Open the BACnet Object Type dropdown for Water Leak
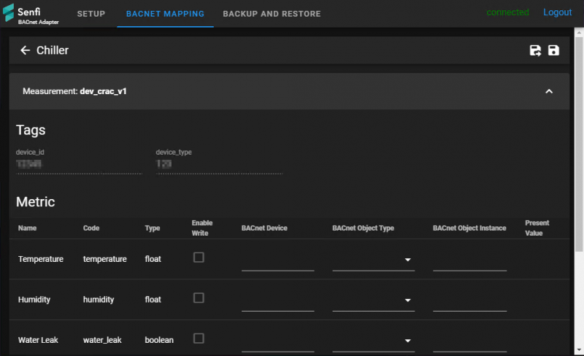 (x=373, y=341)
